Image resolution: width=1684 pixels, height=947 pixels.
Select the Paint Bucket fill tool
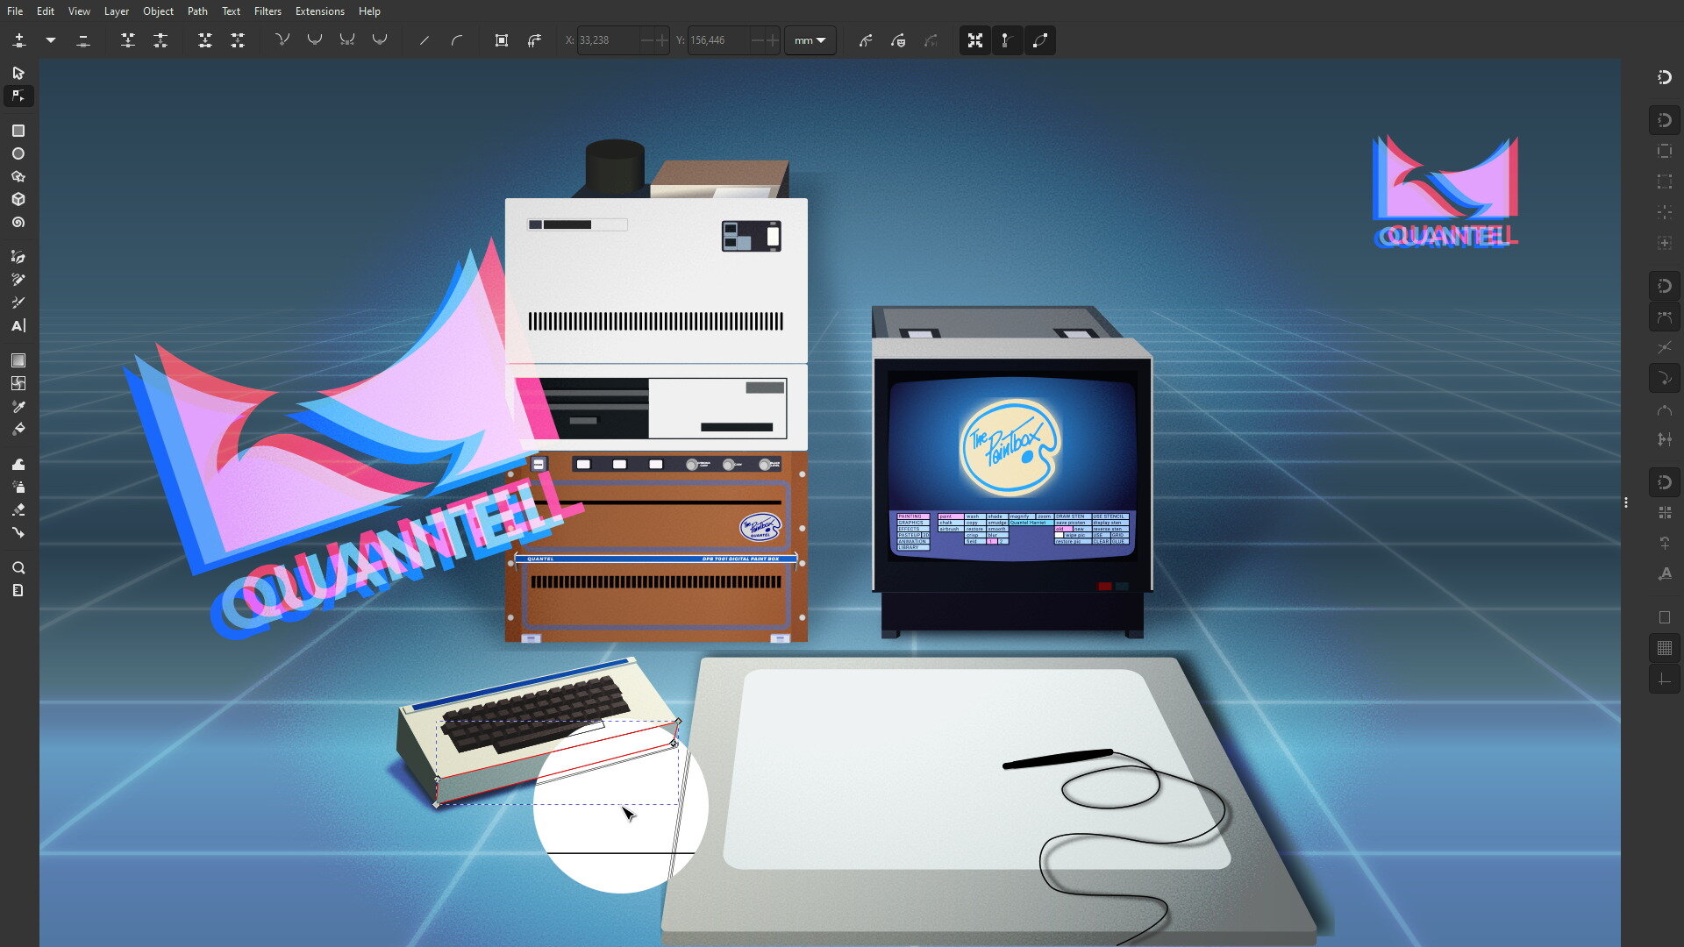tap(18, 430)
